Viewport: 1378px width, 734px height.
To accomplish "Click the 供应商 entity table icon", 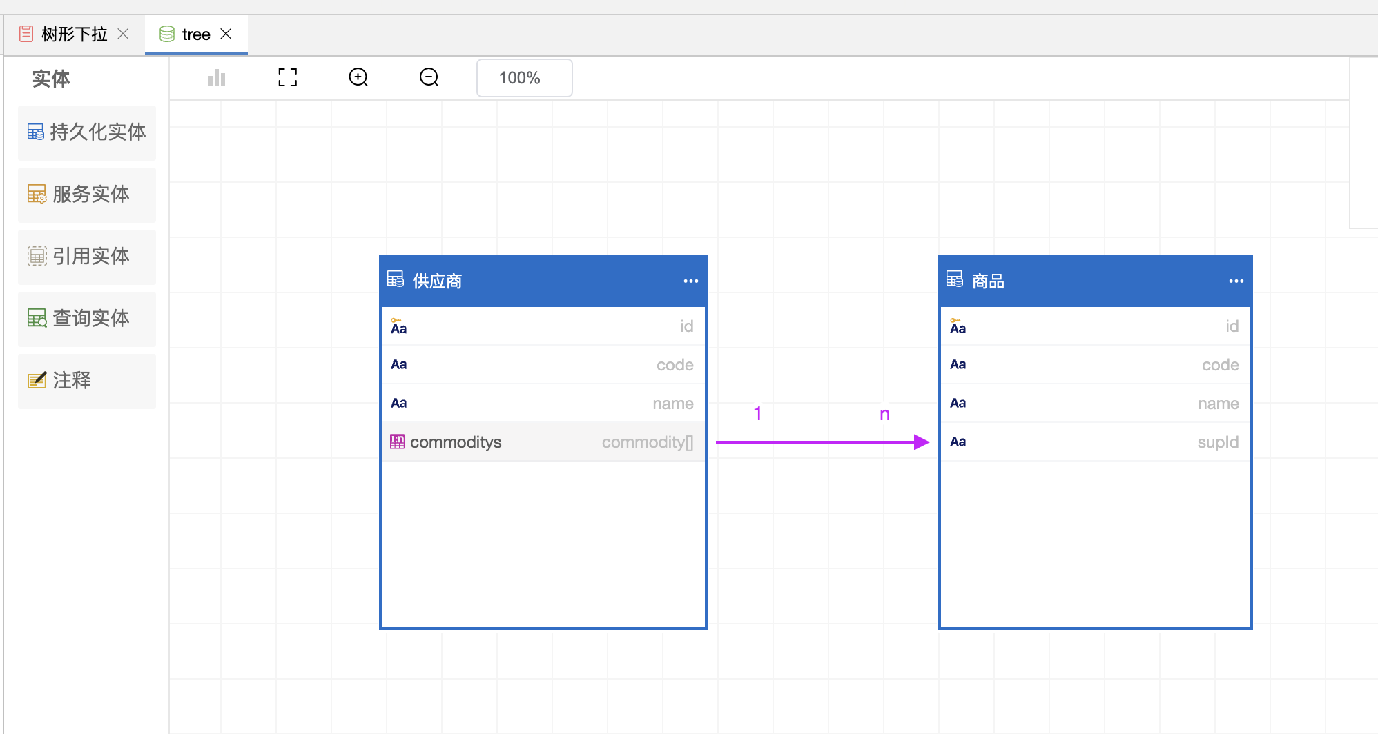I will [396, 279].
